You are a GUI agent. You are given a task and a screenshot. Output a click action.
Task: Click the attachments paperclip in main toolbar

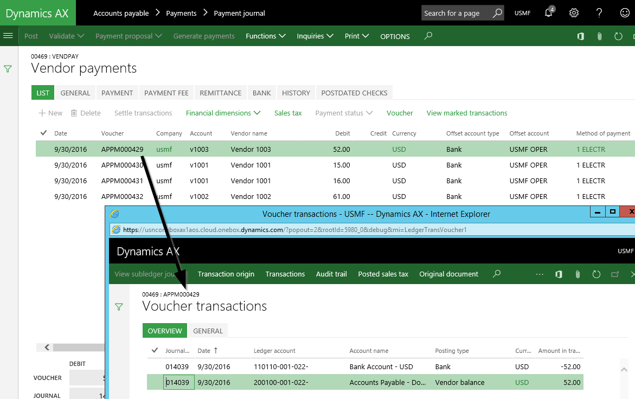[x=599, y=36]
